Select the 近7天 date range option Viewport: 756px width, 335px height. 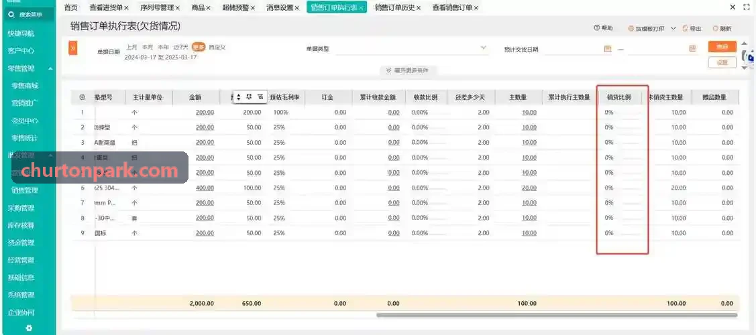pos(181,47)
